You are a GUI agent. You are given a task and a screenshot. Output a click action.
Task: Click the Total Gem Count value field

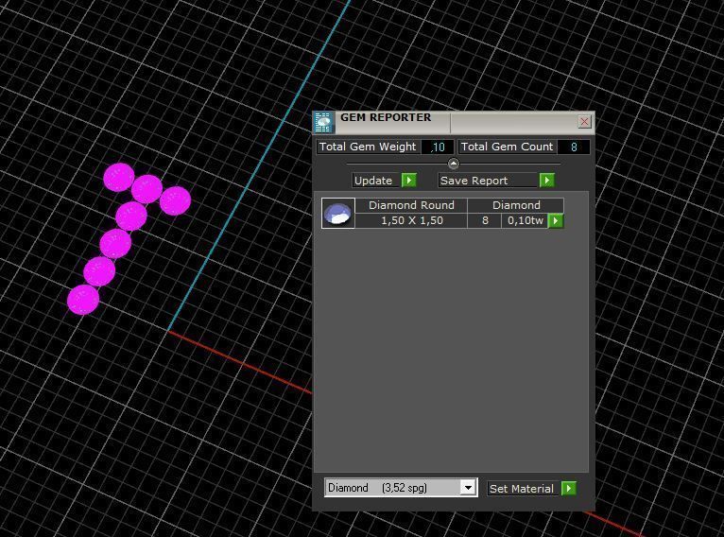tap(574, 147)
